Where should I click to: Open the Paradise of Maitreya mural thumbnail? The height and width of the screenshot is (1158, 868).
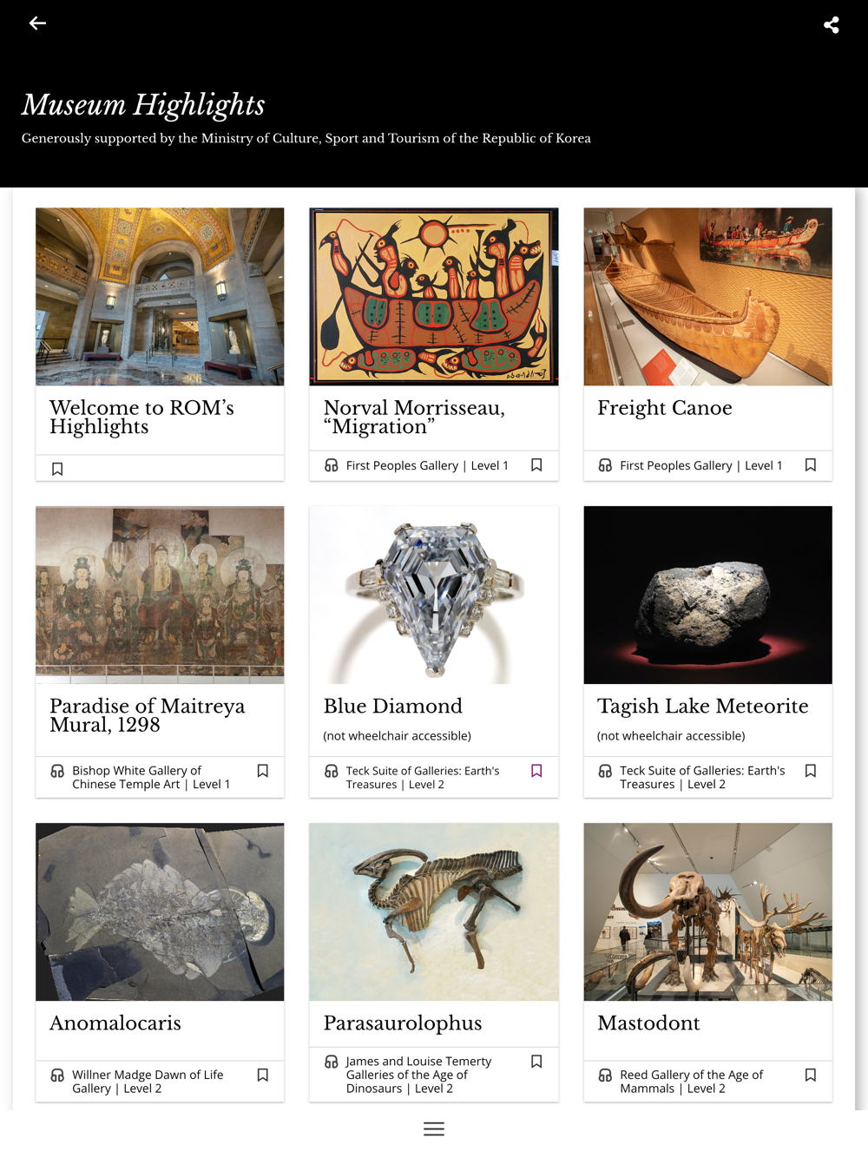[160, 595]
